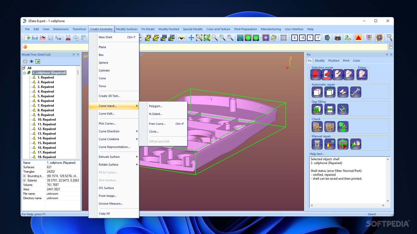Image resolution: width=417 pixels, height=234 pixels.
Task: Select Torus from Create Geometry menu
Action: coord(114,86)
